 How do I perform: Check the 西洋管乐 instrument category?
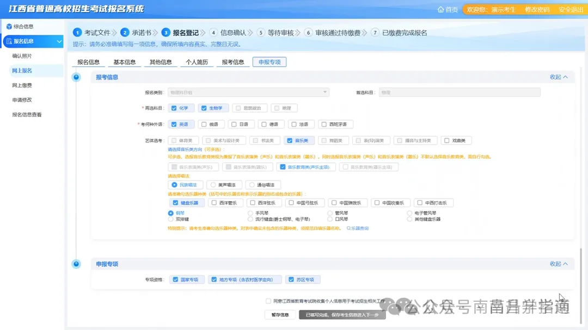[x=214, y=203]
